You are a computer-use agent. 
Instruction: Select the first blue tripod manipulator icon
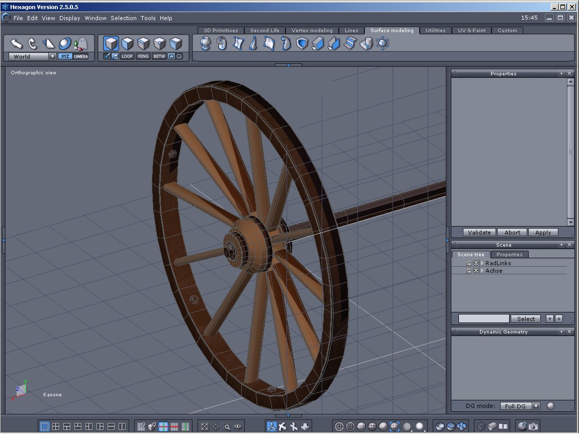click(271, 426)
